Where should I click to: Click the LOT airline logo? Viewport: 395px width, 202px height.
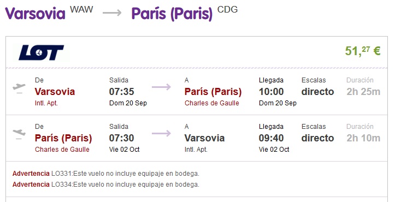point(41,52)
